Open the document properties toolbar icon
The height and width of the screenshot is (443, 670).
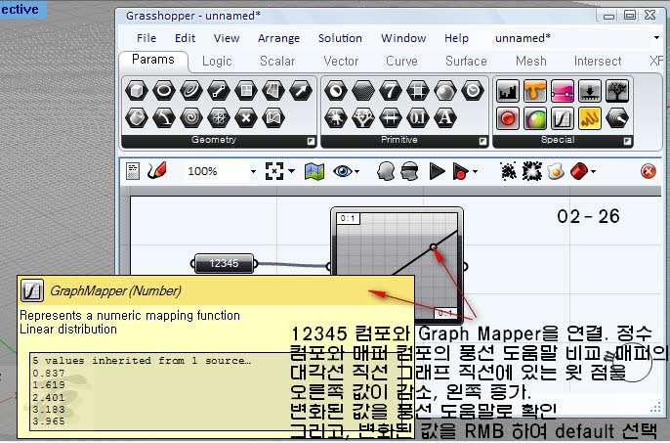click(133, 172)
